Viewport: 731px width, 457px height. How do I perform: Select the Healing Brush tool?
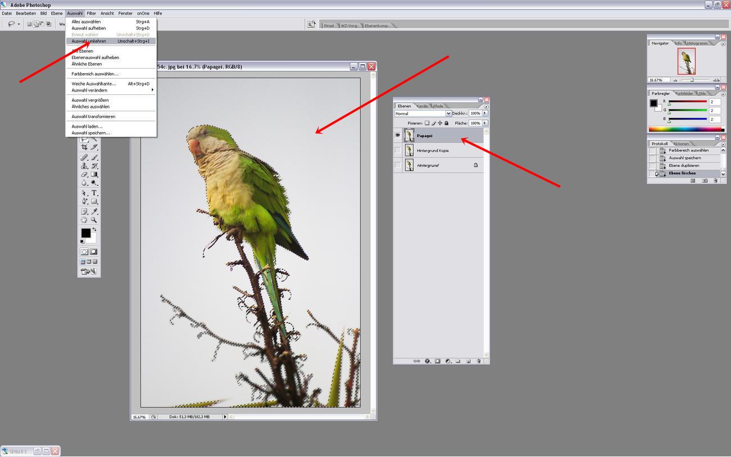(x=84, y=157)
